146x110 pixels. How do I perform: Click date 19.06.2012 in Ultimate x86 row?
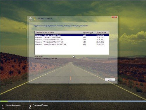click(x=100, y=37)
